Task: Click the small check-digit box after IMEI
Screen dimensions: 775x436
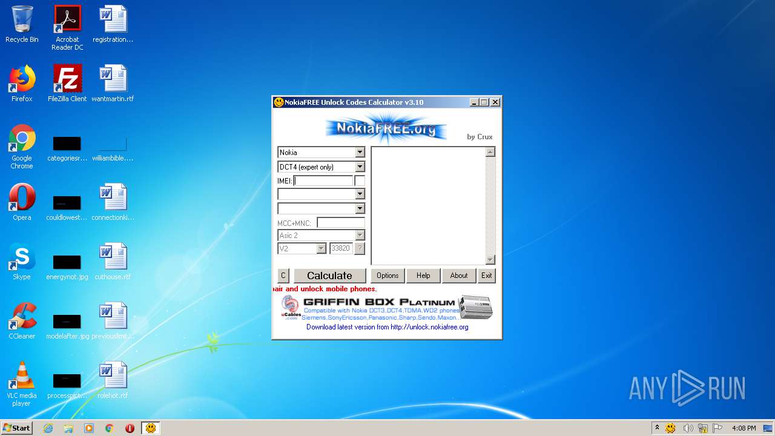Action: pyautogui.click(x=360, y=180)
